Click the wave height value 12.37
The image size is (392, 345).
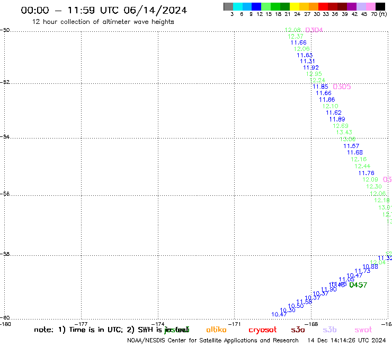pyautogui.click(x=296, y=37)
